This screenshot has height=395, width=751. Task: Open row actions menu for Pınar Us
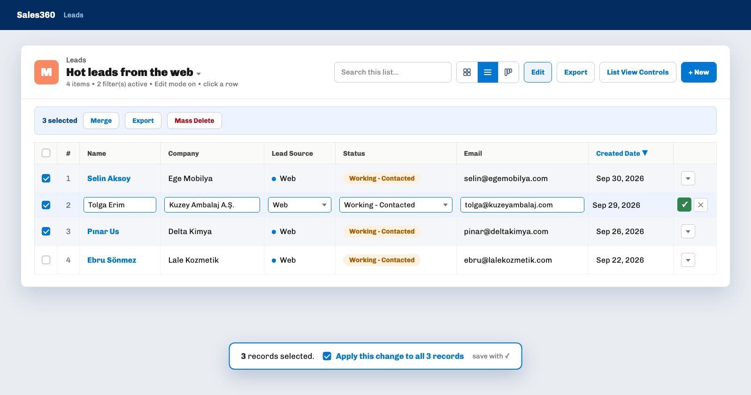688,231
